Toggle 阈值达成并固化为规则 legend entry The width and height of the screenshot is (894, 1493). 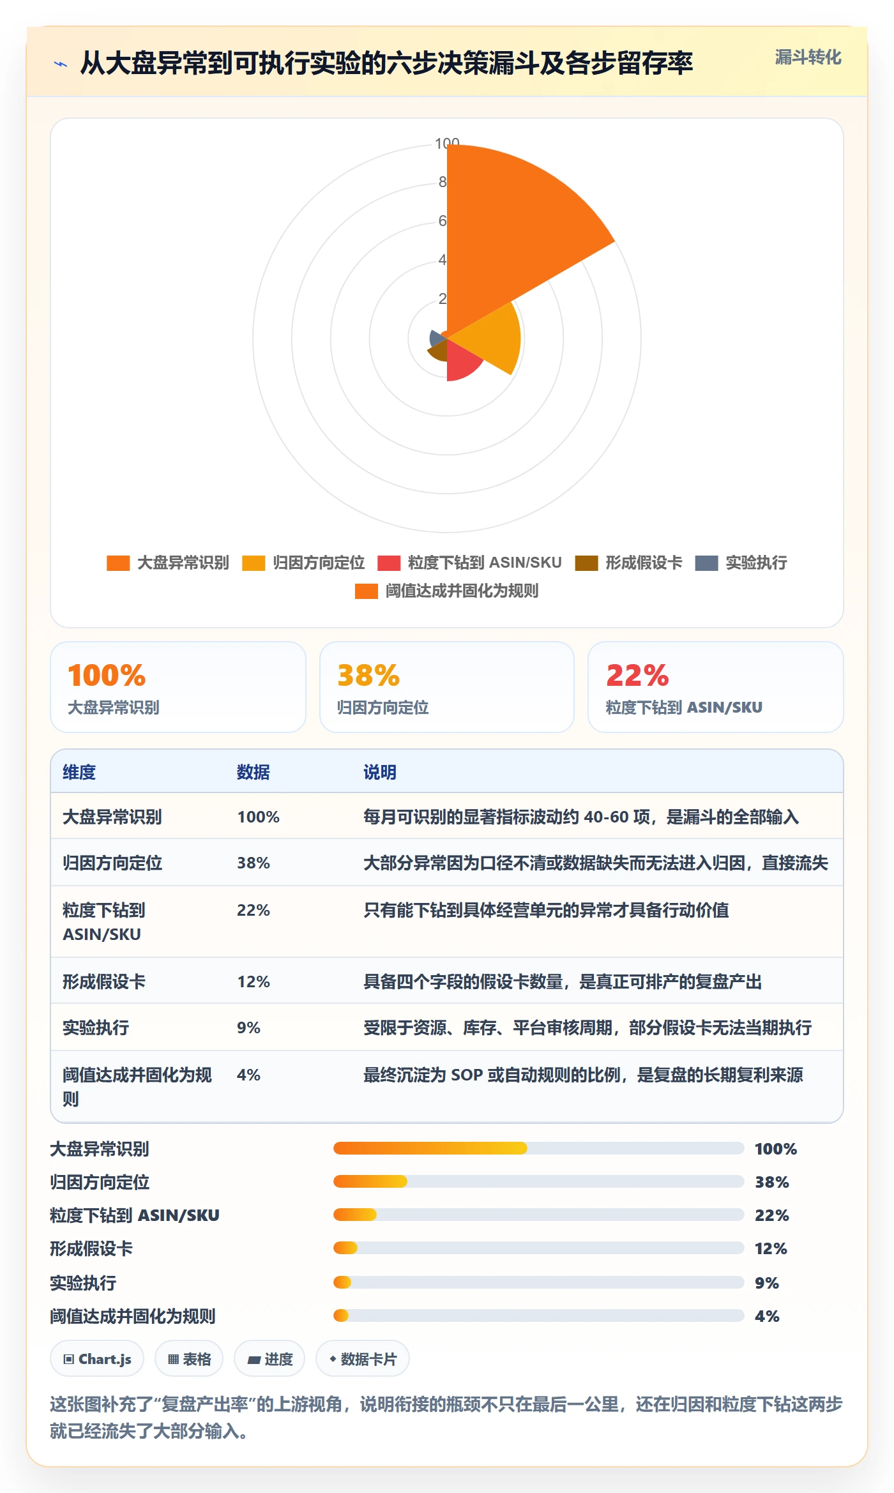click(x=446, y=591)
